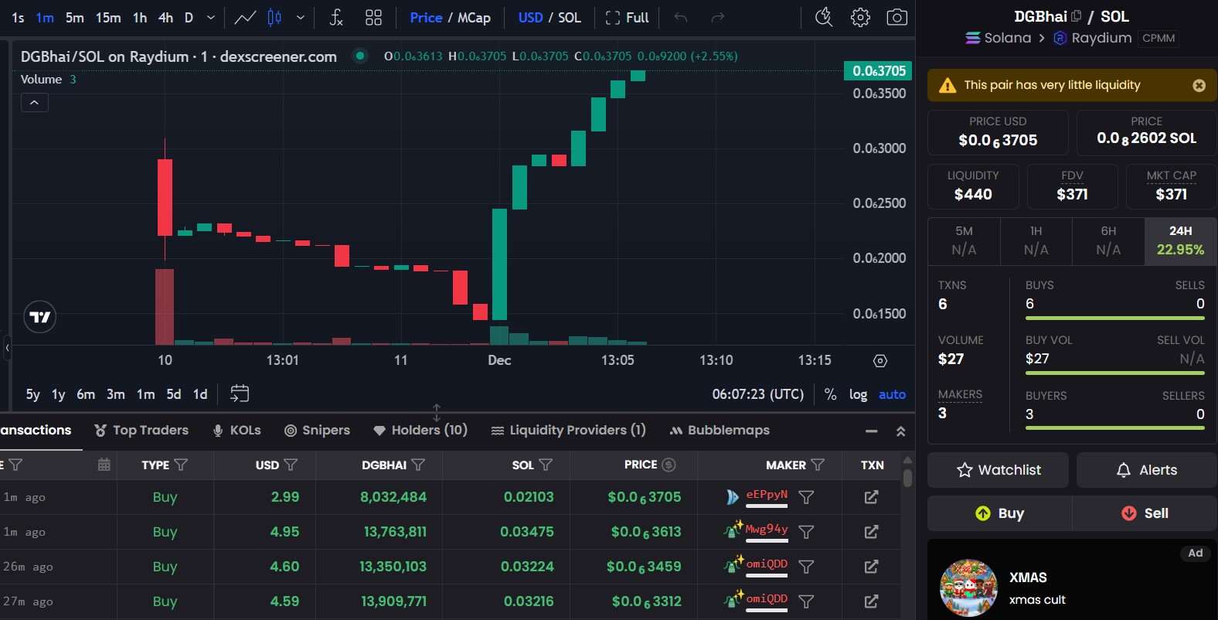The width and height of the screenshot is (1218, 620).
Task: Open Liquidity Providers (1) tab
Action: pyautogui.click(x=568, y=431)
